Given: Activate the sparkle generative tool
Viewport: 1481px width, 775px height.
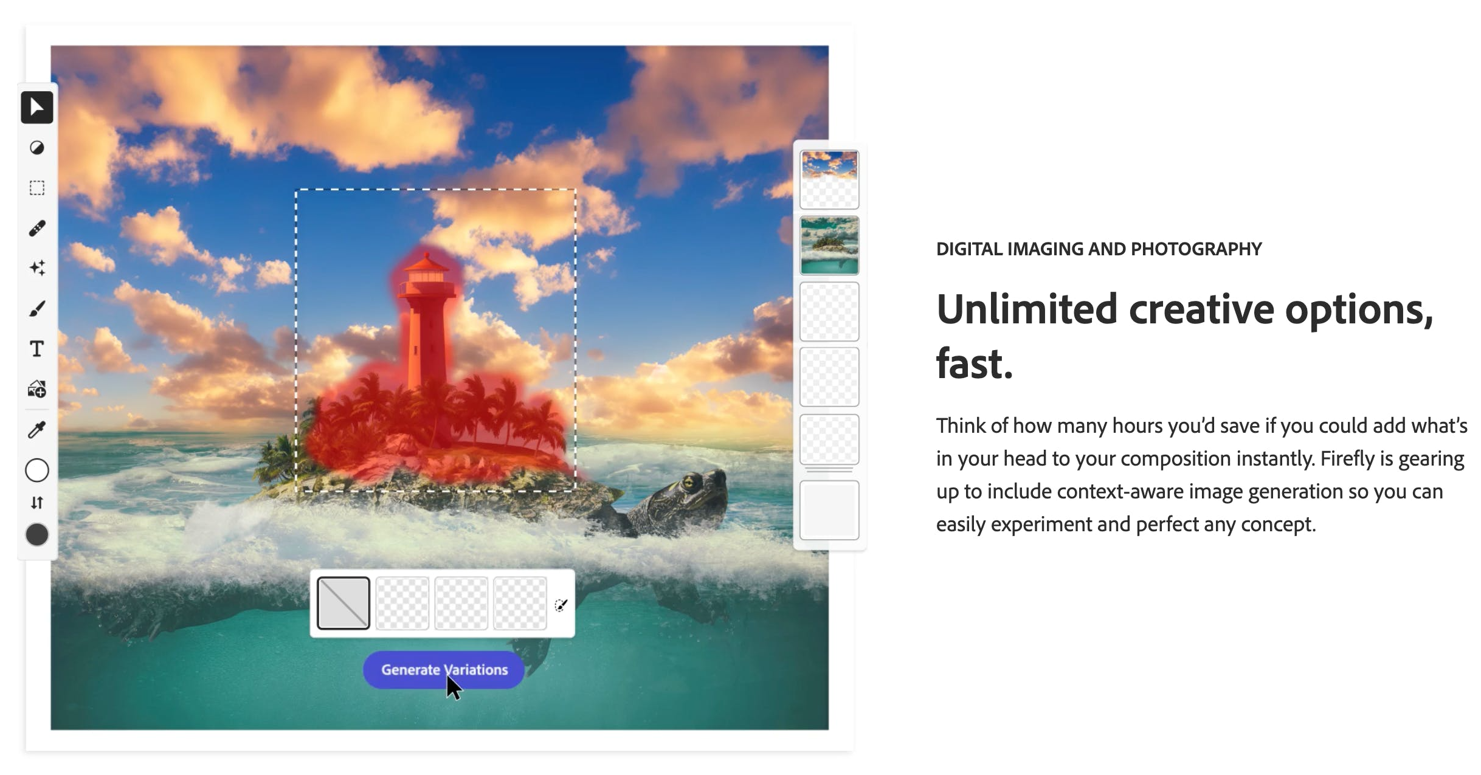Looking at the screenshot, I should pyautogui.click(x=37, y=268).
